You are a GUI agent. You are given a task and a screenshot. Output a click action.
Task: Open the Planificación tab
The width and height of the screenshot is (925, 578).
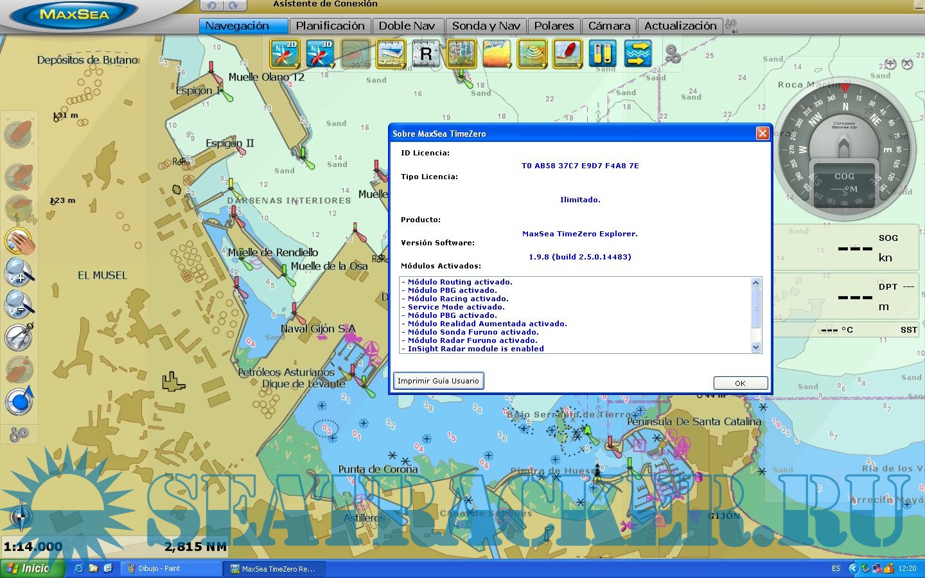330,26
